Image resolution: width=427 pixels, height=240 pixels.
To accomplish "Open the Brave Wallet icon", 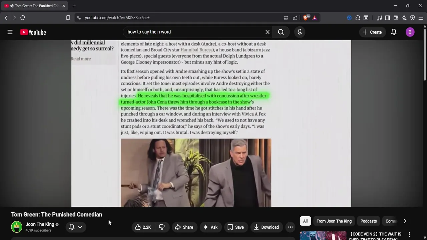I will click(x=396, y=18).
